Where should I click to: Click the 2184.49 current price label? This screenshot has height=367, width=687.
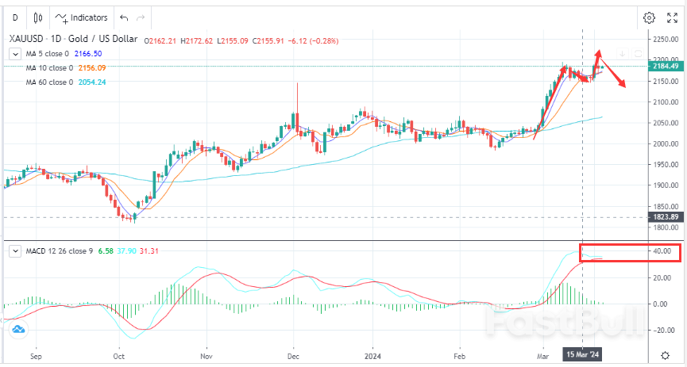664,67
